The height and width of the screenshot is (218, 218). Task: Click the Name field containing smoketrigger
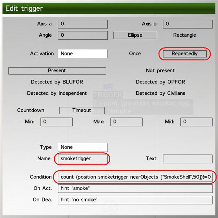pyautogui.click(x=82, y=159)
